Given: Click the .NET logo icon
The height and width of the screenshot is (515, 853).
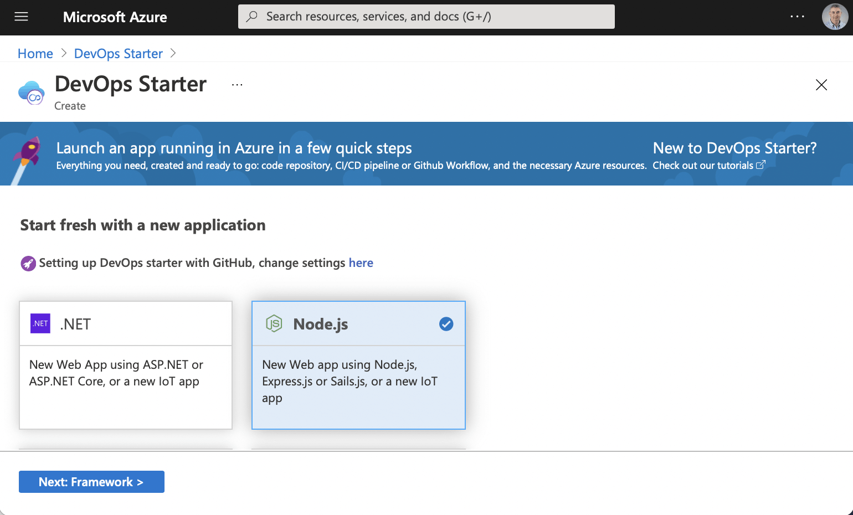Looking at the screenshot, I should tap(40, 323).
